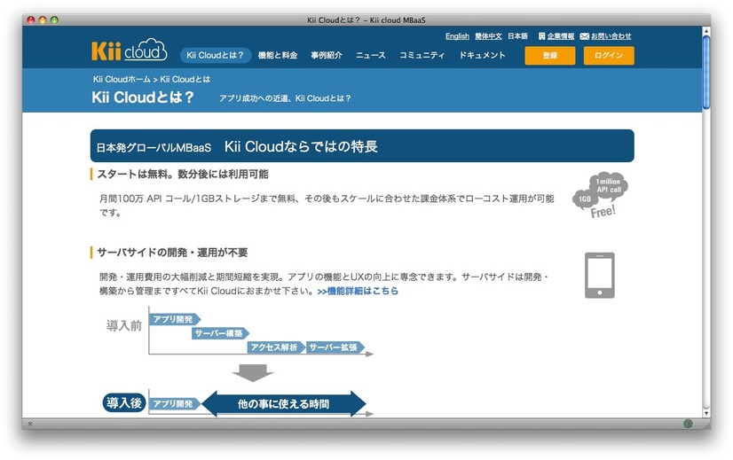Open the コミュニティ menu item

pos(422,55)
